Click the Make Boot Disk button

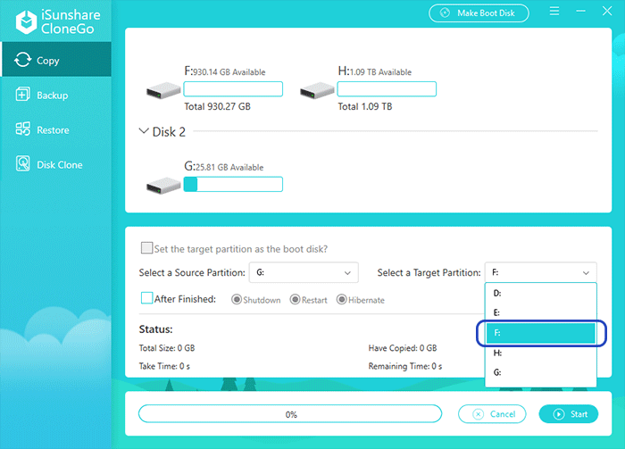(479, 13)
